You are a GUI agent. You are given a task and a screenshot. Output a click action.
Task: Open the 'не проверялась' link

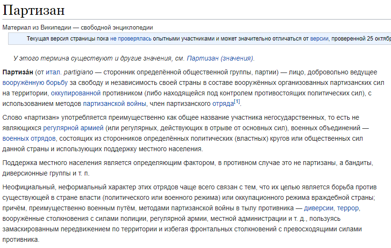pos(130,39)
